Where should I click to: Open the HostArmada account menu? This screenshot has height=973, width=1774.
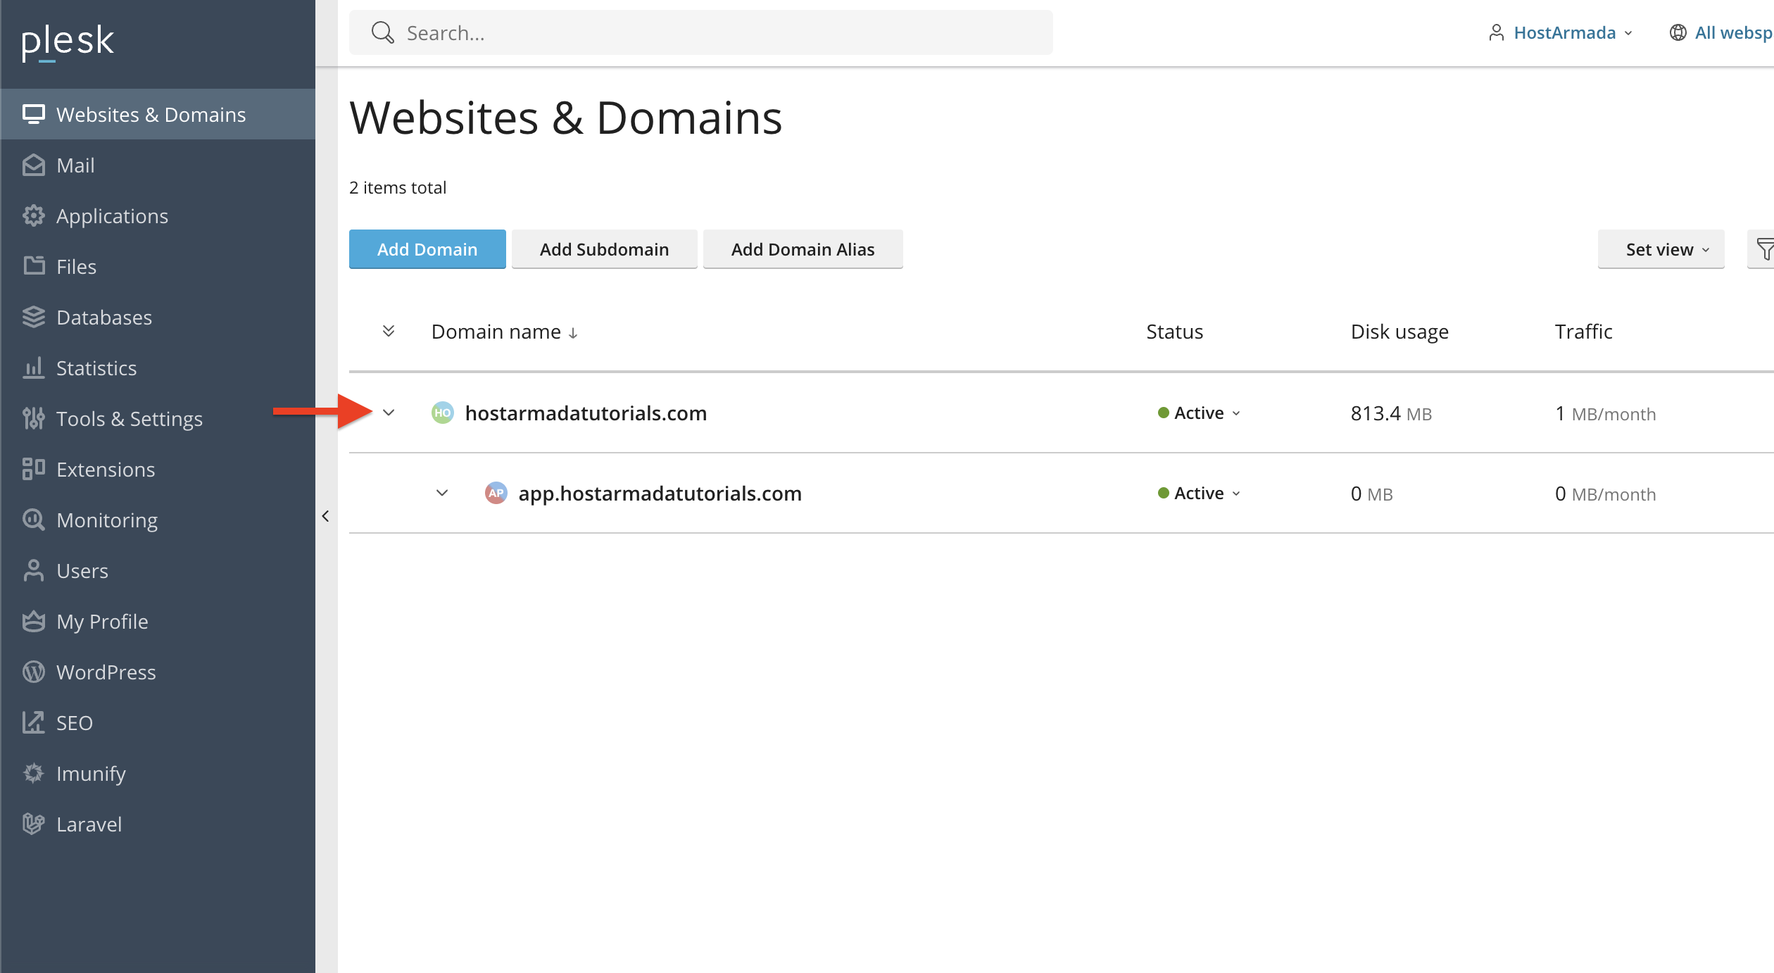(1561, 32)
